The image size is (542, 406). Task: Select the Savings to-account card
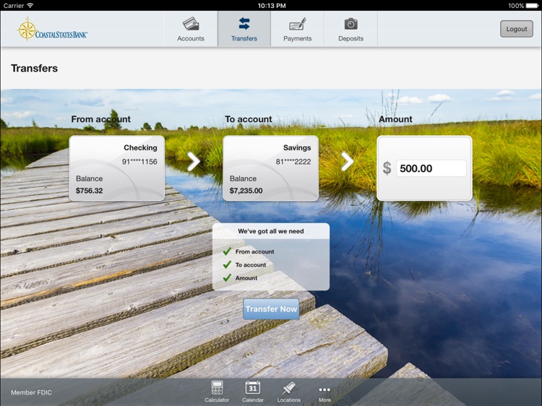[271, 168]
